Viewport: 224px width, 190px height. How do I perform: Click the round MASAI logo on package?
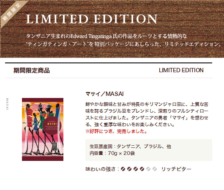click(x=52, y=125)
